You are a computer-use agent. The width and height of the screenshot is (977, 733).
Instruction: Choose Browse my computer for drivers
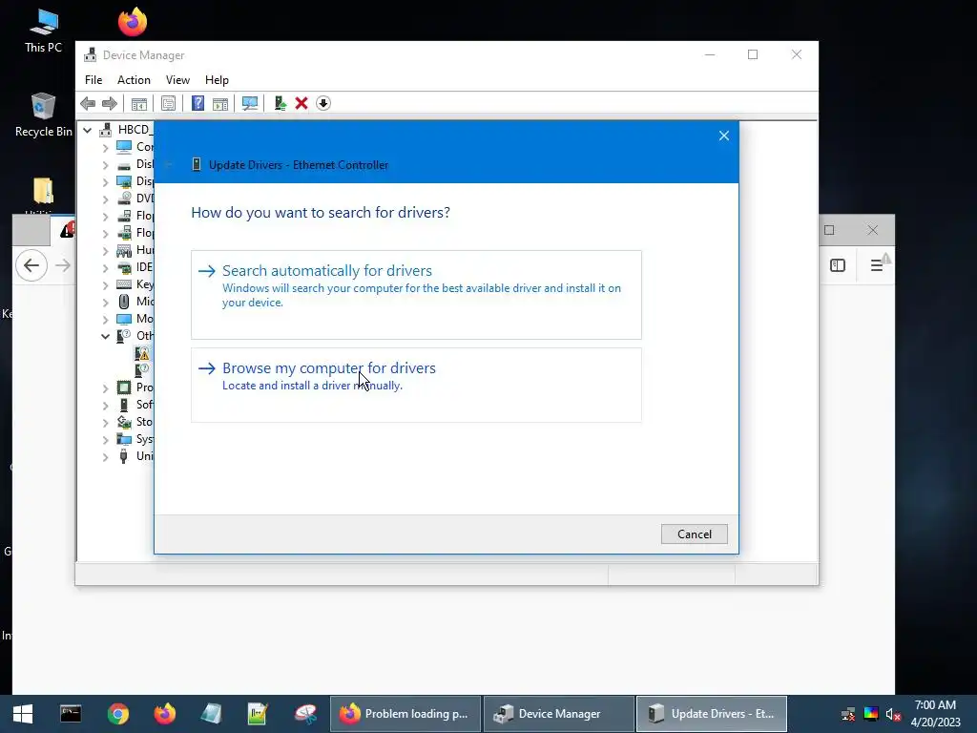(x=416, y=386)
